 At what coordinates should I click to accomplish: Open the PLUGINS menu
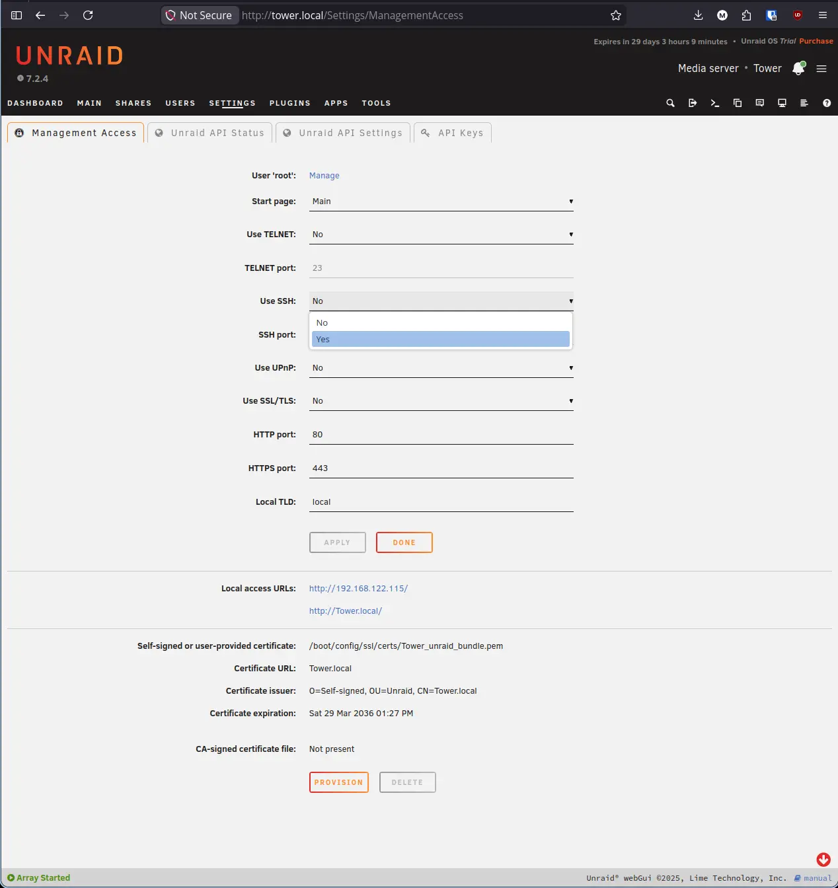pos(290,103)
